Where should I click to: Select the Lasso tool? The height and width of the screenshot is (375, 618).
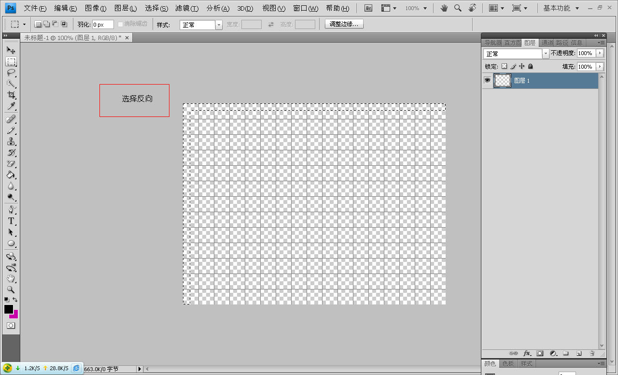(11, 73)
